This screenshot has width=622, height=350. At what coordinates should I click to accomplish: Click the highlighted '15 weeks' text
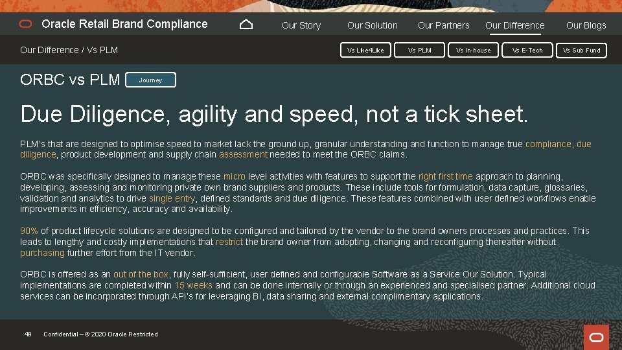[193, 285]
